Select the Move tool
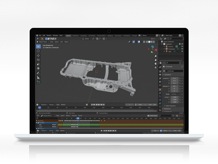This screenshot has width=218, height=164. [38, 56]
